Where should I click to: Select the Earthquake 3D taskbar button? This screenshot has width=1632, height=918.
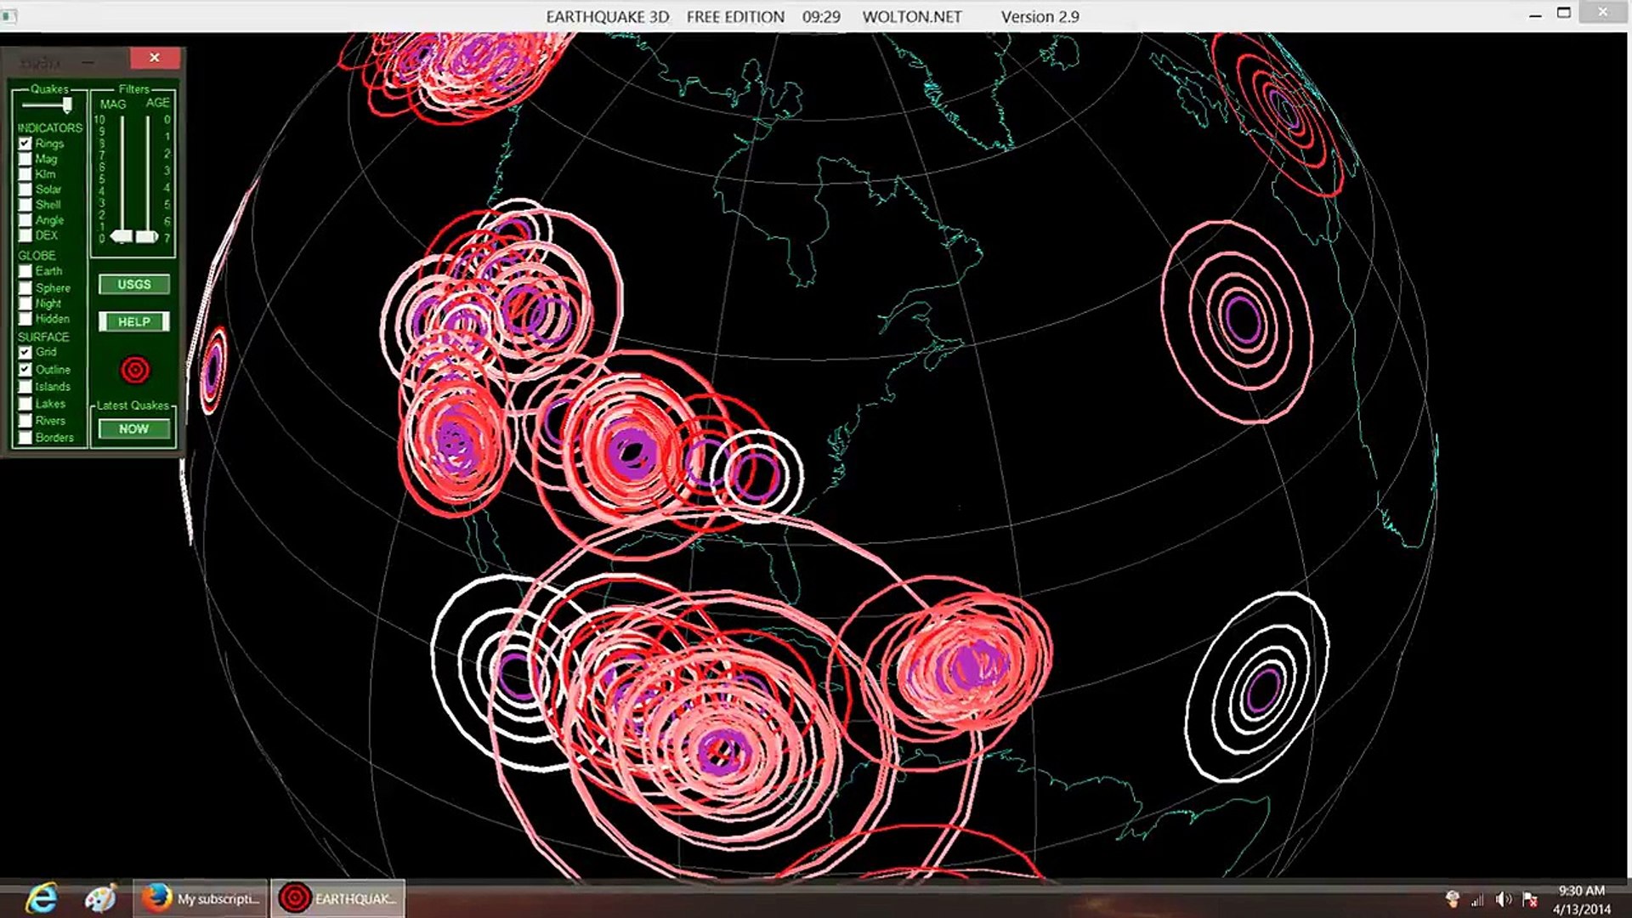click(x=338, y=898)
